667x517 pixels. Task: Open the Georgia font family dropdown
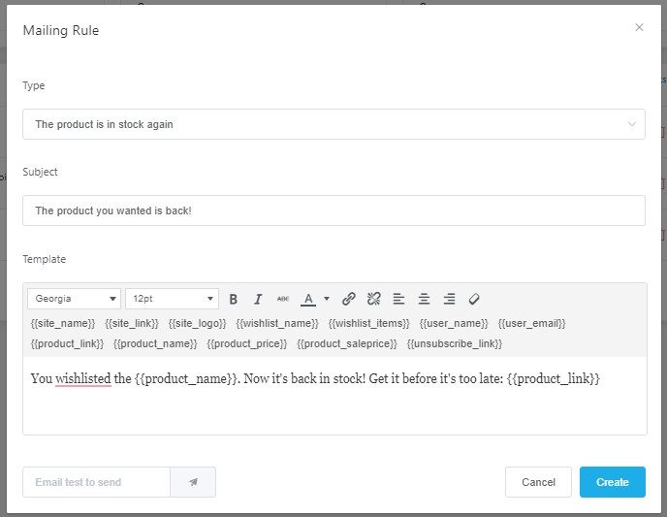[x=75, y=299]
